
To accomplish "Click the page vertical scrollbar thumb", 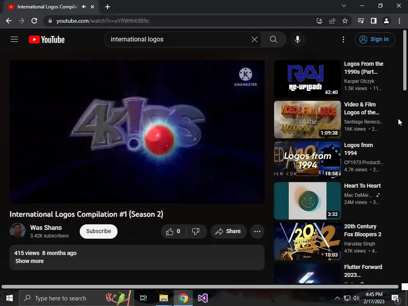I will [x=405, y=61].
